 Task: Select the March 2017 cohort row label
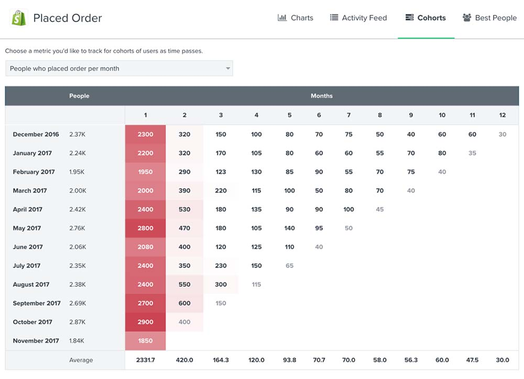pyautogui.click(x=30, y=191)
